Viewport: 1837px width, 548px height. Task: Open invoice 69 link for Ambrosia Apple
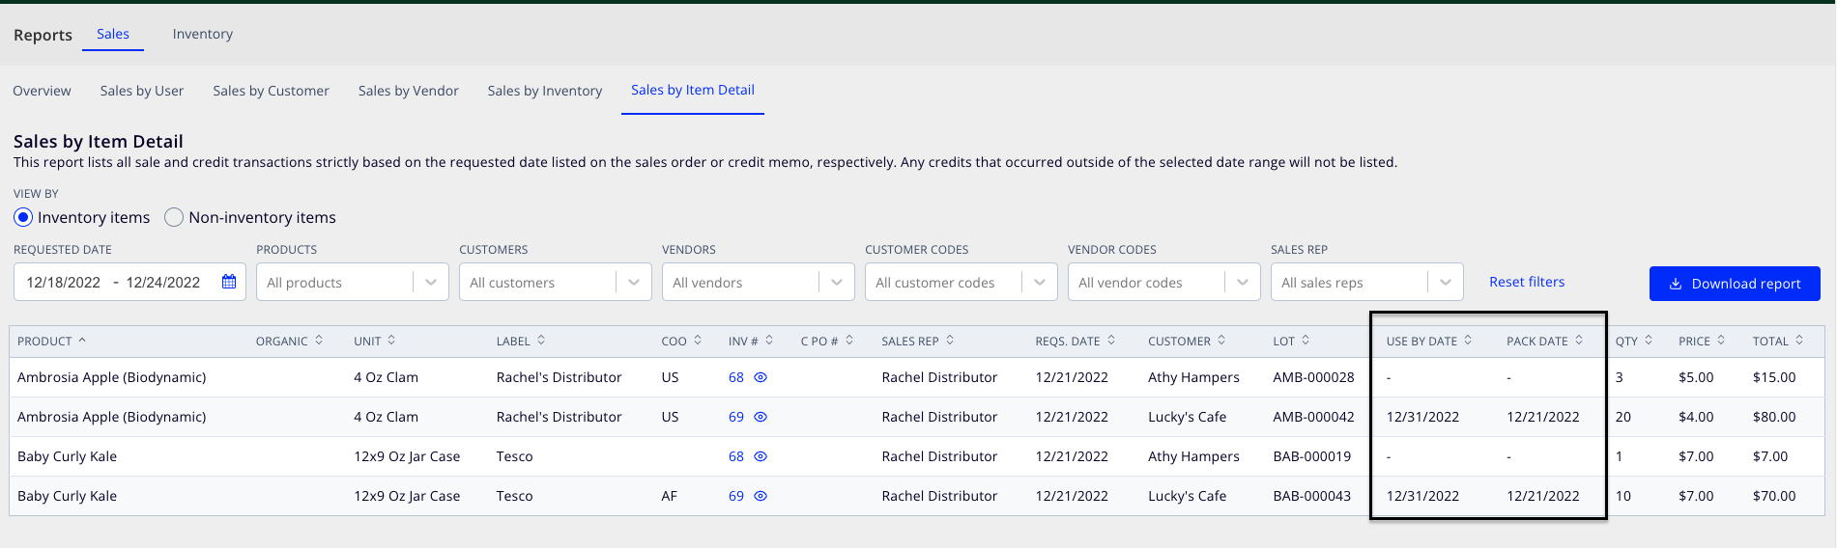(x=736, y=417)
